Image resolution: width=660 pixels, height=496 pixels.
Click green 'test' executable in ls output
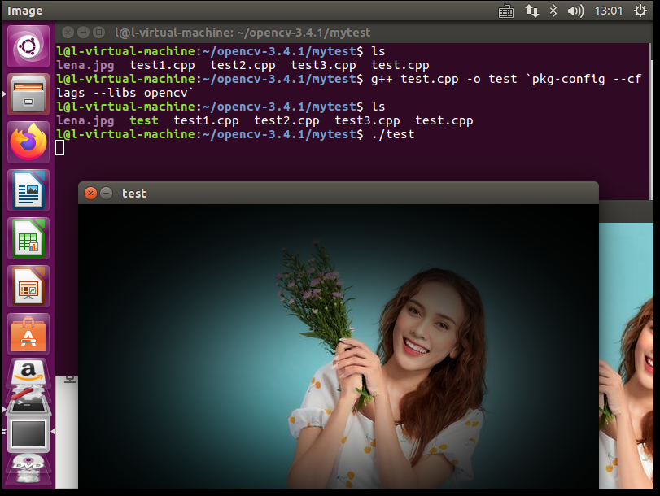[144, 120]
